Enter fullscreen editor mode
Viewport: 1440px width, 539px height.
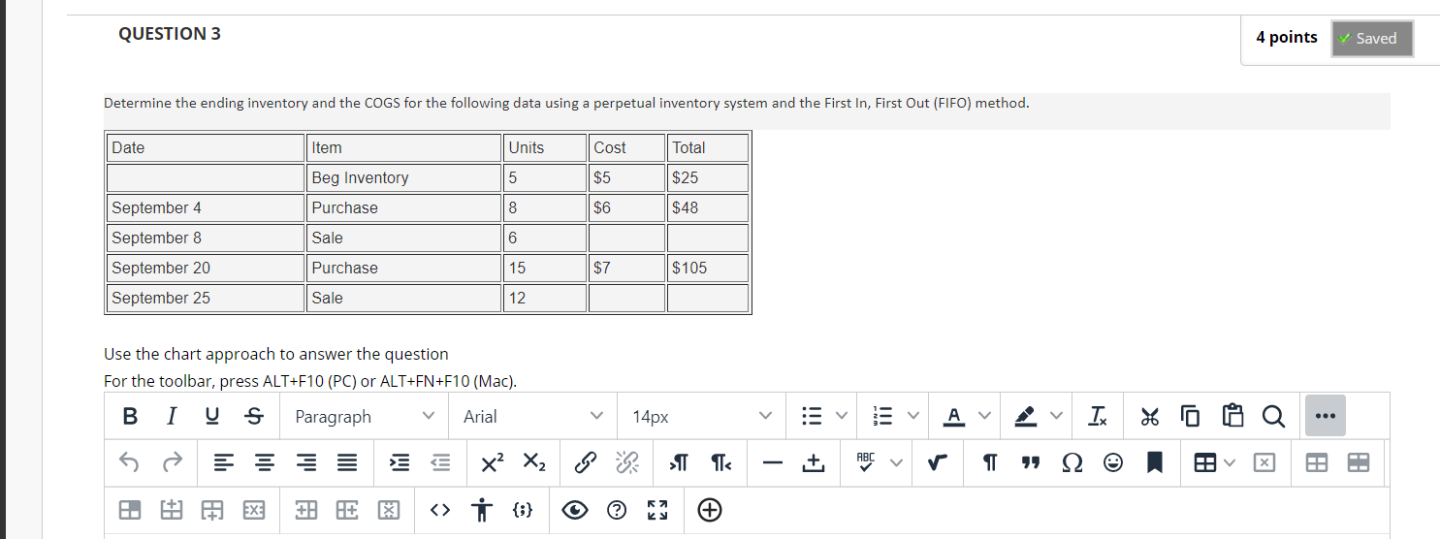(x=656, y=509)
